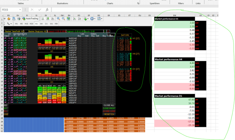Click the select-all corner of the worksheet
Screen dimensions: 235x140
2,15
